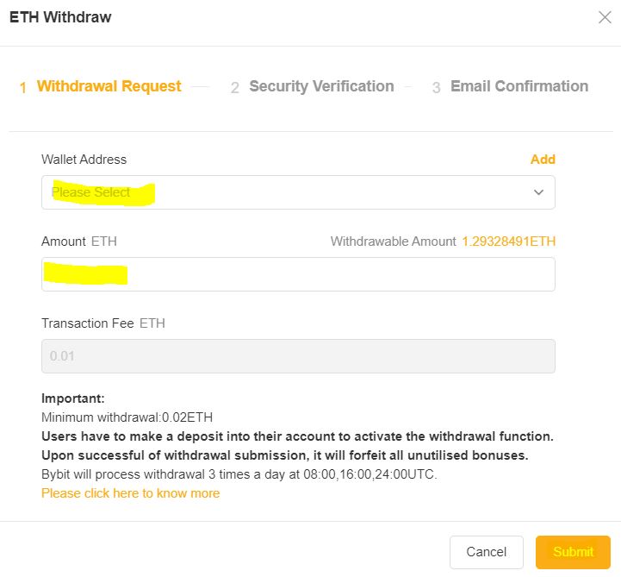
Task: Click the Transaction Fee ETH label
Action: coord(103,323)
